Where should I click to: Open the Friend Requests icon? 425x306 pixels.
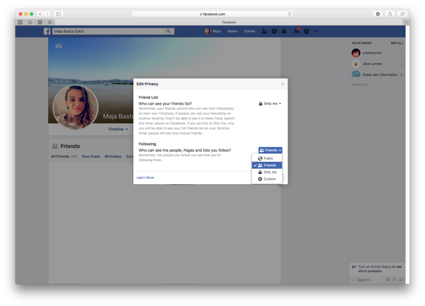coord(264,31)
